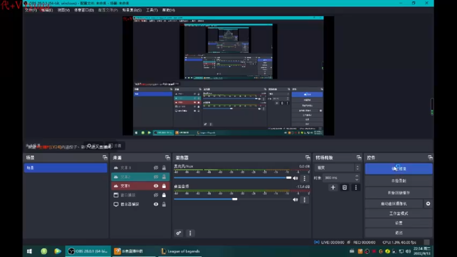Open 麦克风/Aux three-dot options menu

pos(304,178)
